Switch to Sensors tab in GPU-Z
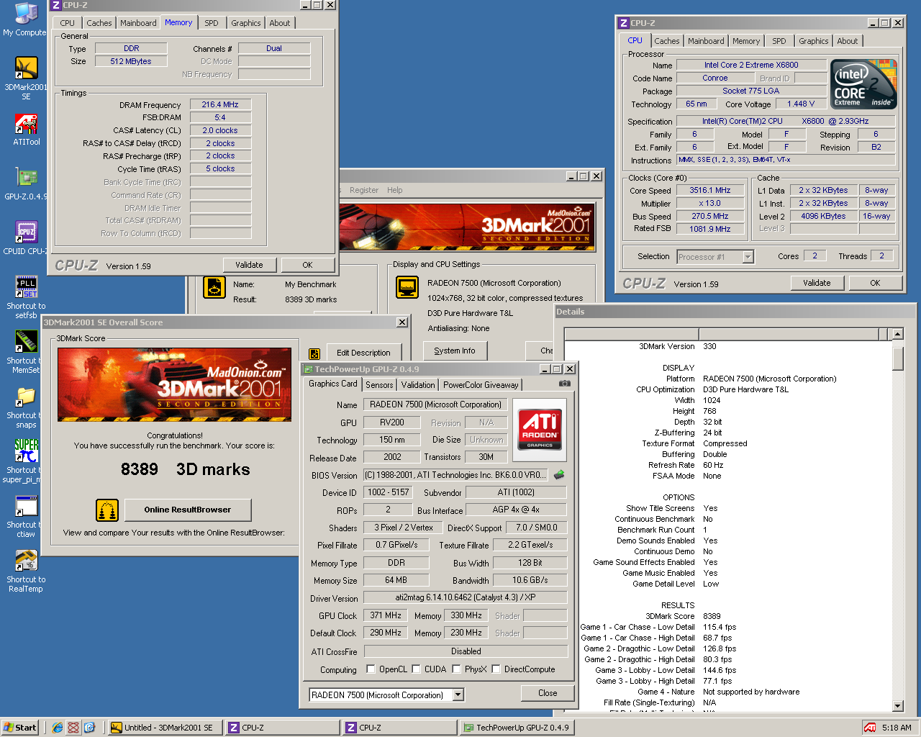The height and width of the screenshot is (737, 921). [x=379, y=385]
